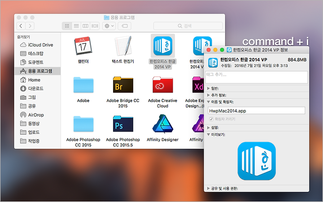Select AirDrop in the sidebar

click(38, 115)
